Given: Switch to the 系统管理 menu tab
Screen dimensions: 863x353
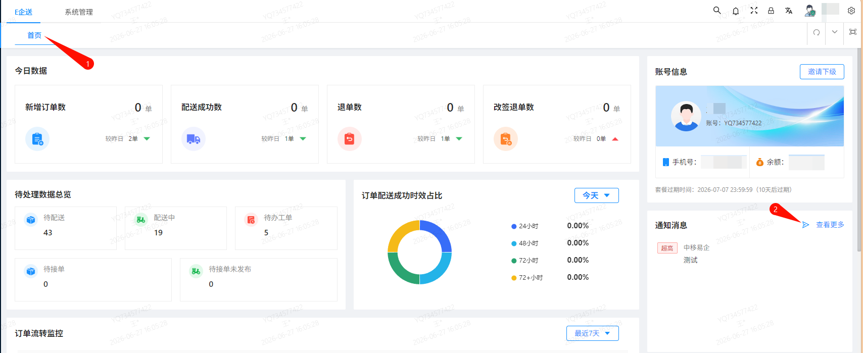Looking at the screenshot, I should click(79, 12).
